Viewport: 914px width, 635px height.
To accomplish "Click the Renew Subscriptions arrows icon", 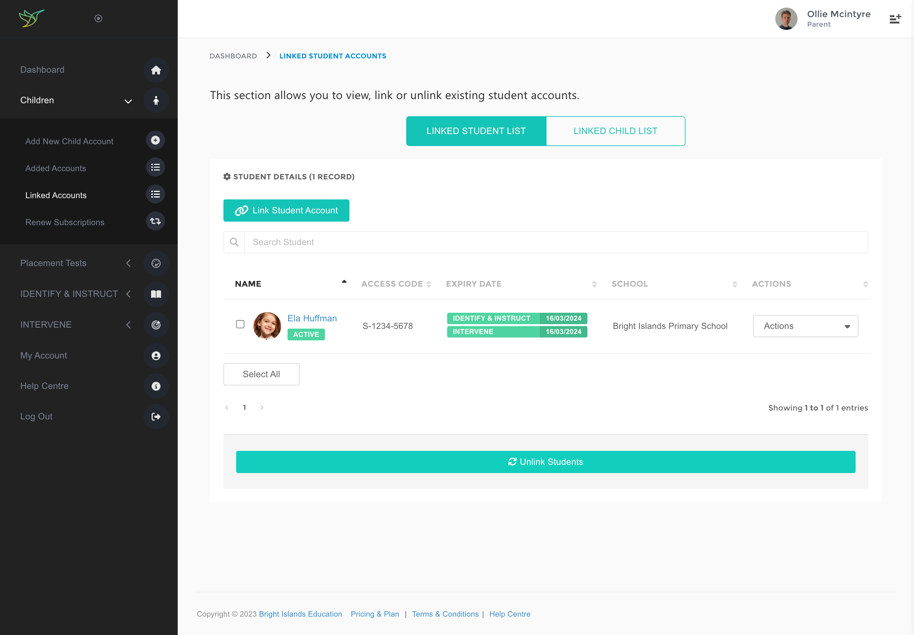I will 155,221.
